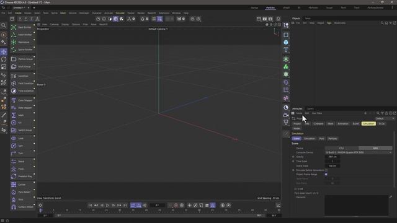Screen dimensions: 397x223
Task: Add the Turn modifier
Action: pyautogui.click(x=22, y=153)
